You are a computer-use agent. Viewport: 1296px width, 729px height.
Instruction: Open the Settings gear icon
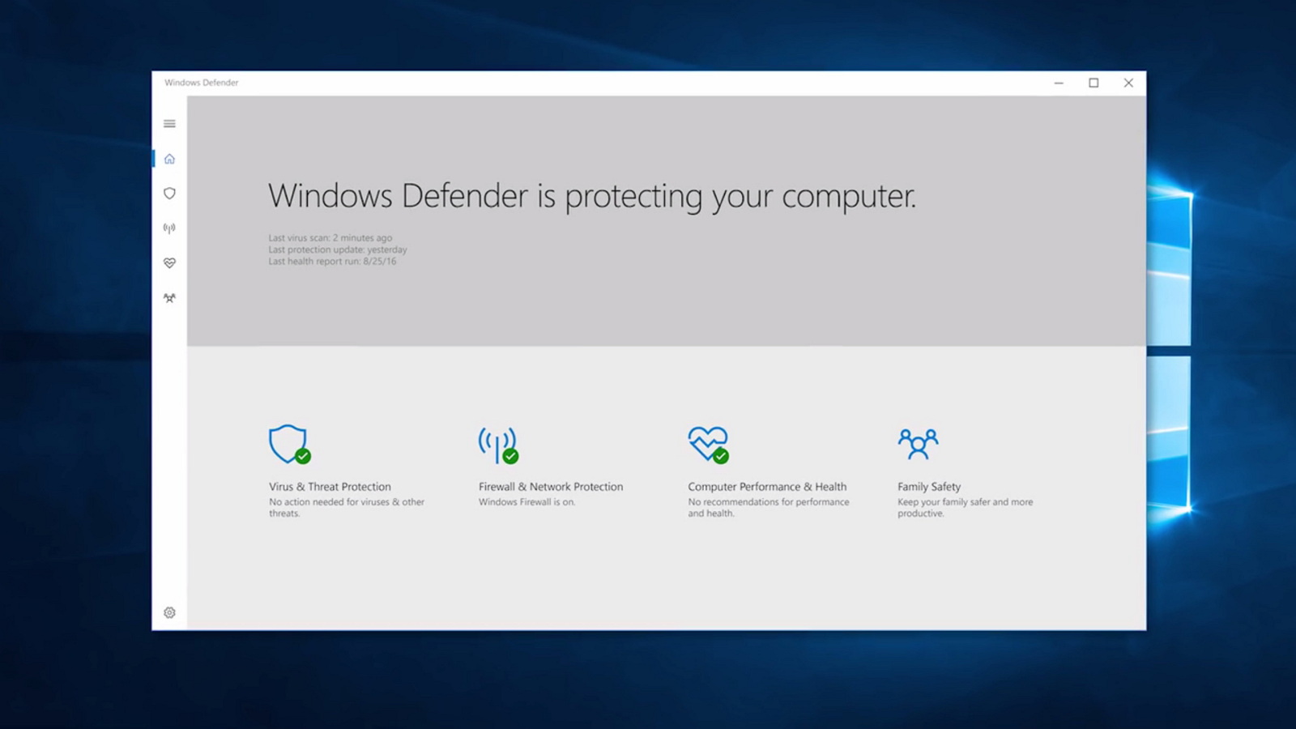[169, 612]
